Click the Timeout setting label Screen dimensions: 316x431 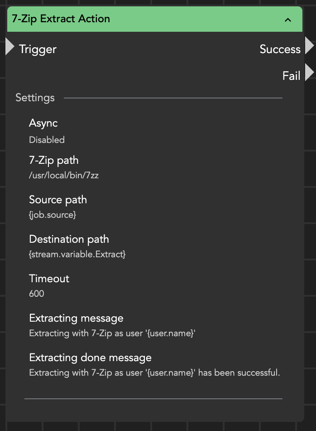(49, 279)
